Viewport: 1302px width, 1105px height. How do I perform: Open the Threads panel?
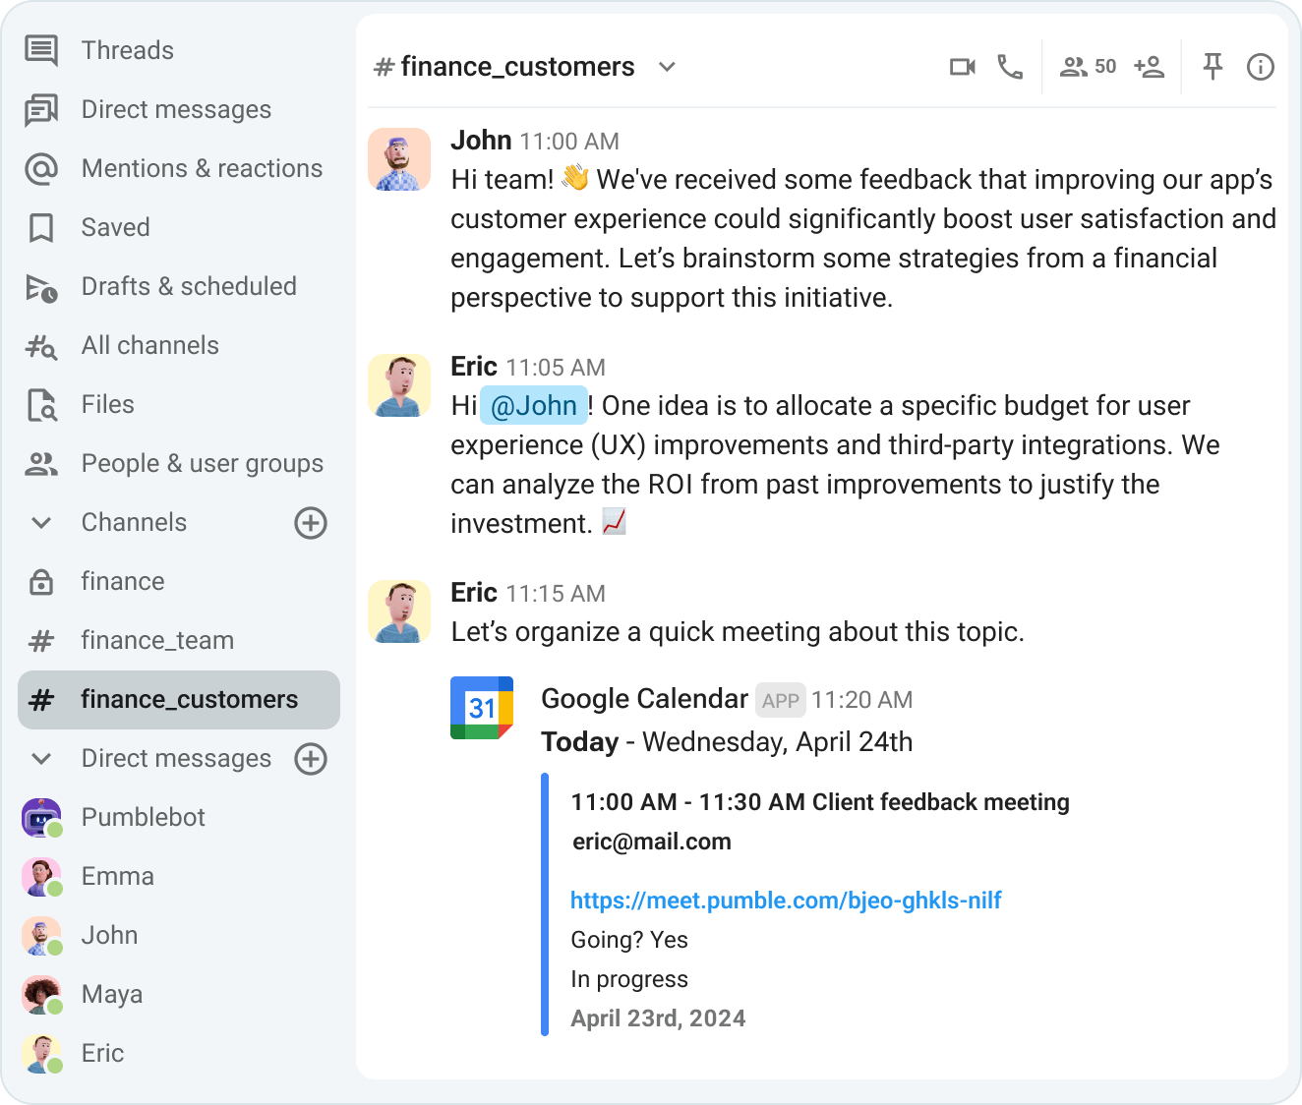[x=127, y=50]
